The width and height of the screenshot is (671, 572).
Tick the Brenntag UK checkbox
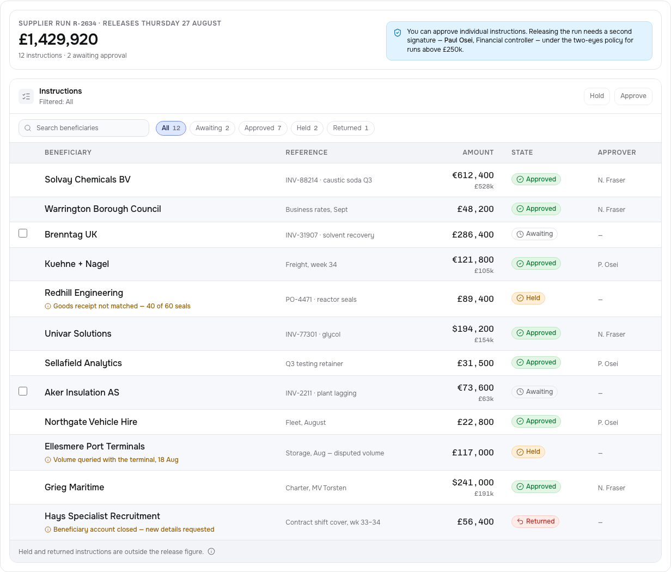pyautogui.click(x=23, y=233)
